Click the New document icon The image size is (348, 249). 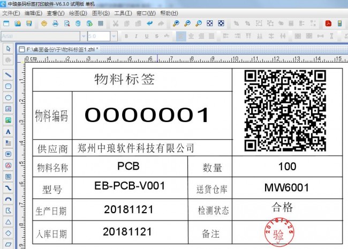click(6, 24)
